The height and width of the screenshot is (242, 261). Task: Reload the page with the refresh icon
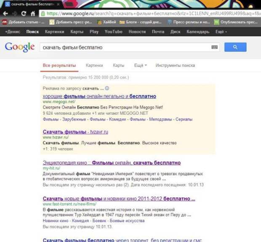24,13
